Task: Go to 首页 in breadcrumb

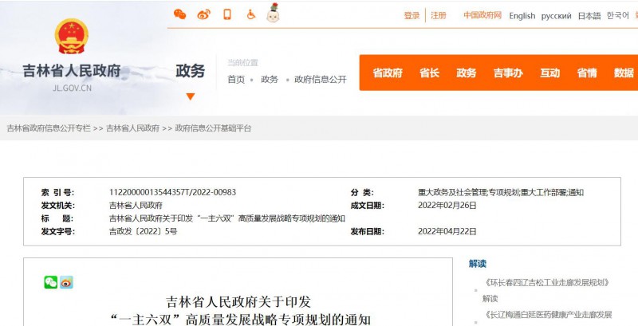Action: 236,79
